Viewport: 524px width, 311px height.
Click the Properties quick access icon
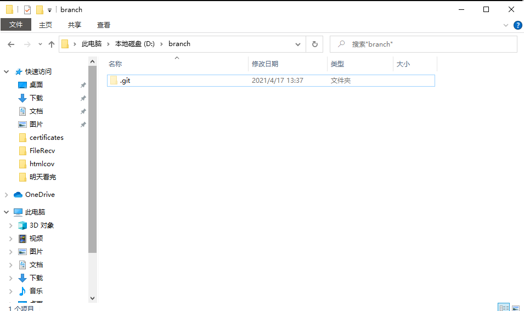27,10
